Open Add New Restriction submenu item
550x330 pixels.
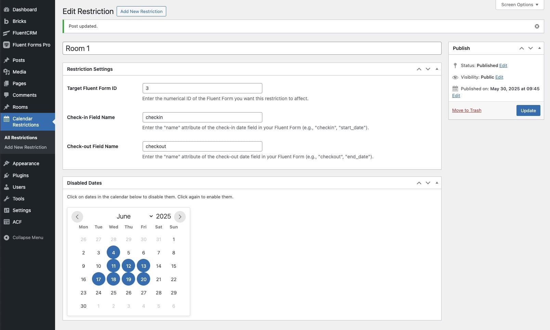[25, 147]
